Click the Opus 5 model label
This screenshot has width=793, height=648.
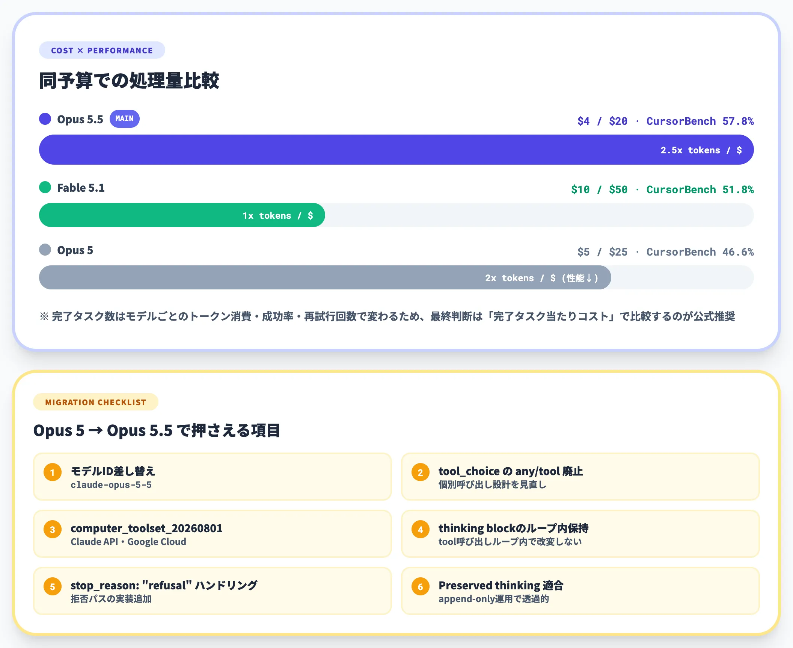(x=75, y=250)
